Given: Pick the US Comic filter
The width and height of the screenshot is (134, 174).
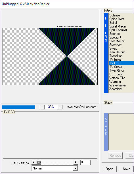Looking at the screenshot, I should click(116, 74).
